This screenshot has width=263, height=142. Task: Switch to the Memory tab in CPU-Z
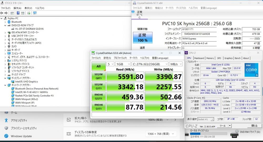coord(210,58)
